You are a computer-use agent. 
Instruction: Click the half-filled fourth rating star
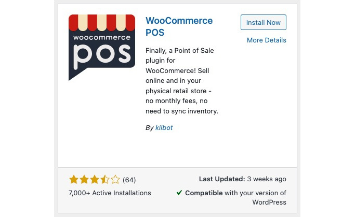coord(105,180)
